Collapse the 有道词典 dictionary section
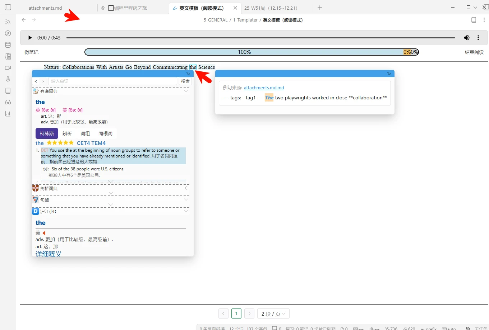The height and width of the screenshot is (330, 489). tap(186, 91)
